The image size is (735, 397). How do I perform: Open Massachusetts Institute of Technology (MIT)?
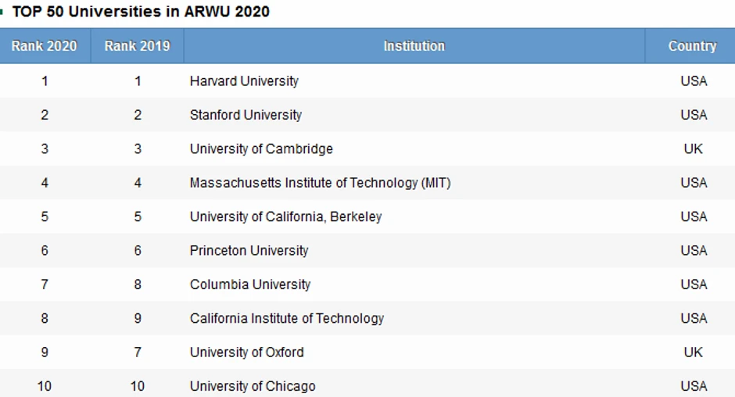click(320, 183)
